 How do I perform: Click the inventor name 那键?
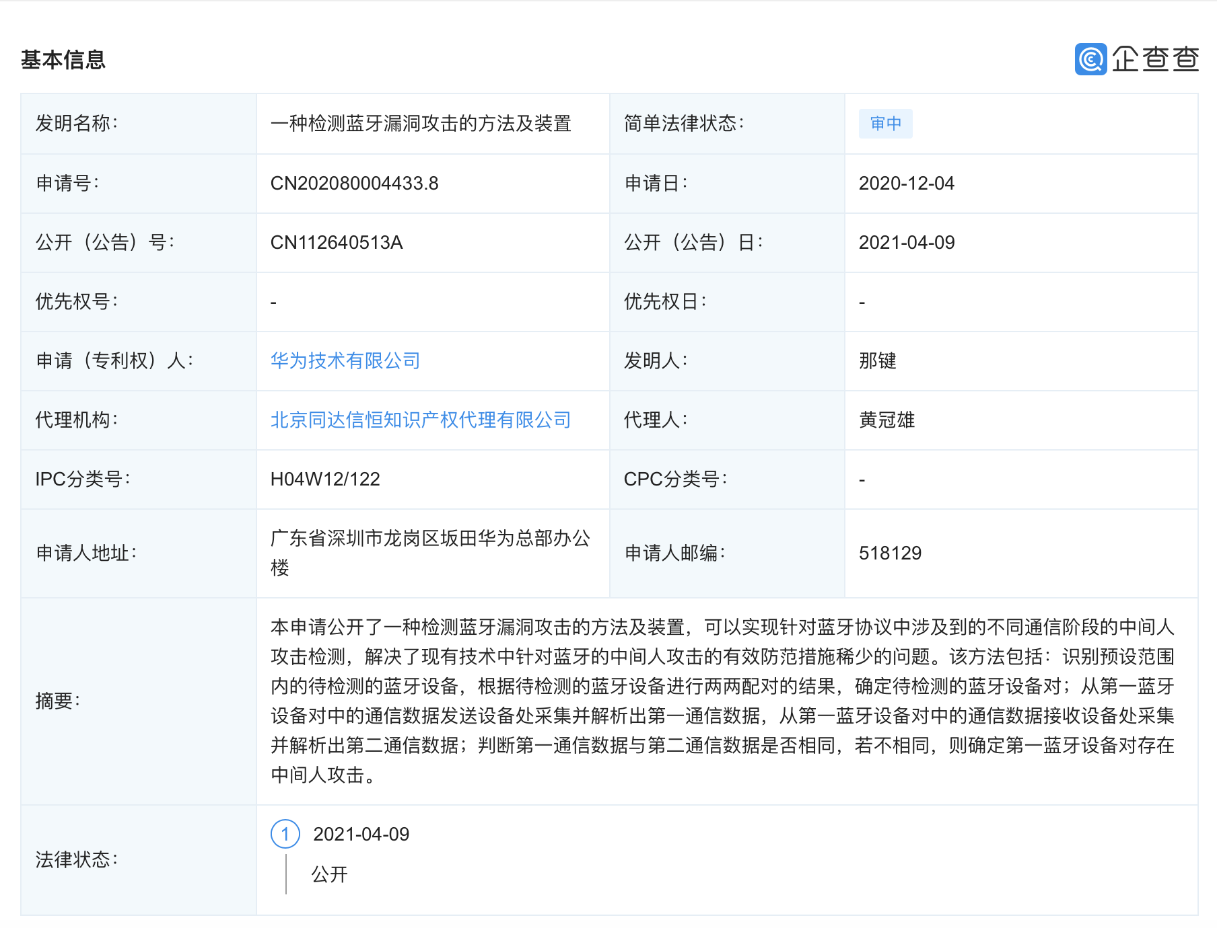(x=878, y=361)
